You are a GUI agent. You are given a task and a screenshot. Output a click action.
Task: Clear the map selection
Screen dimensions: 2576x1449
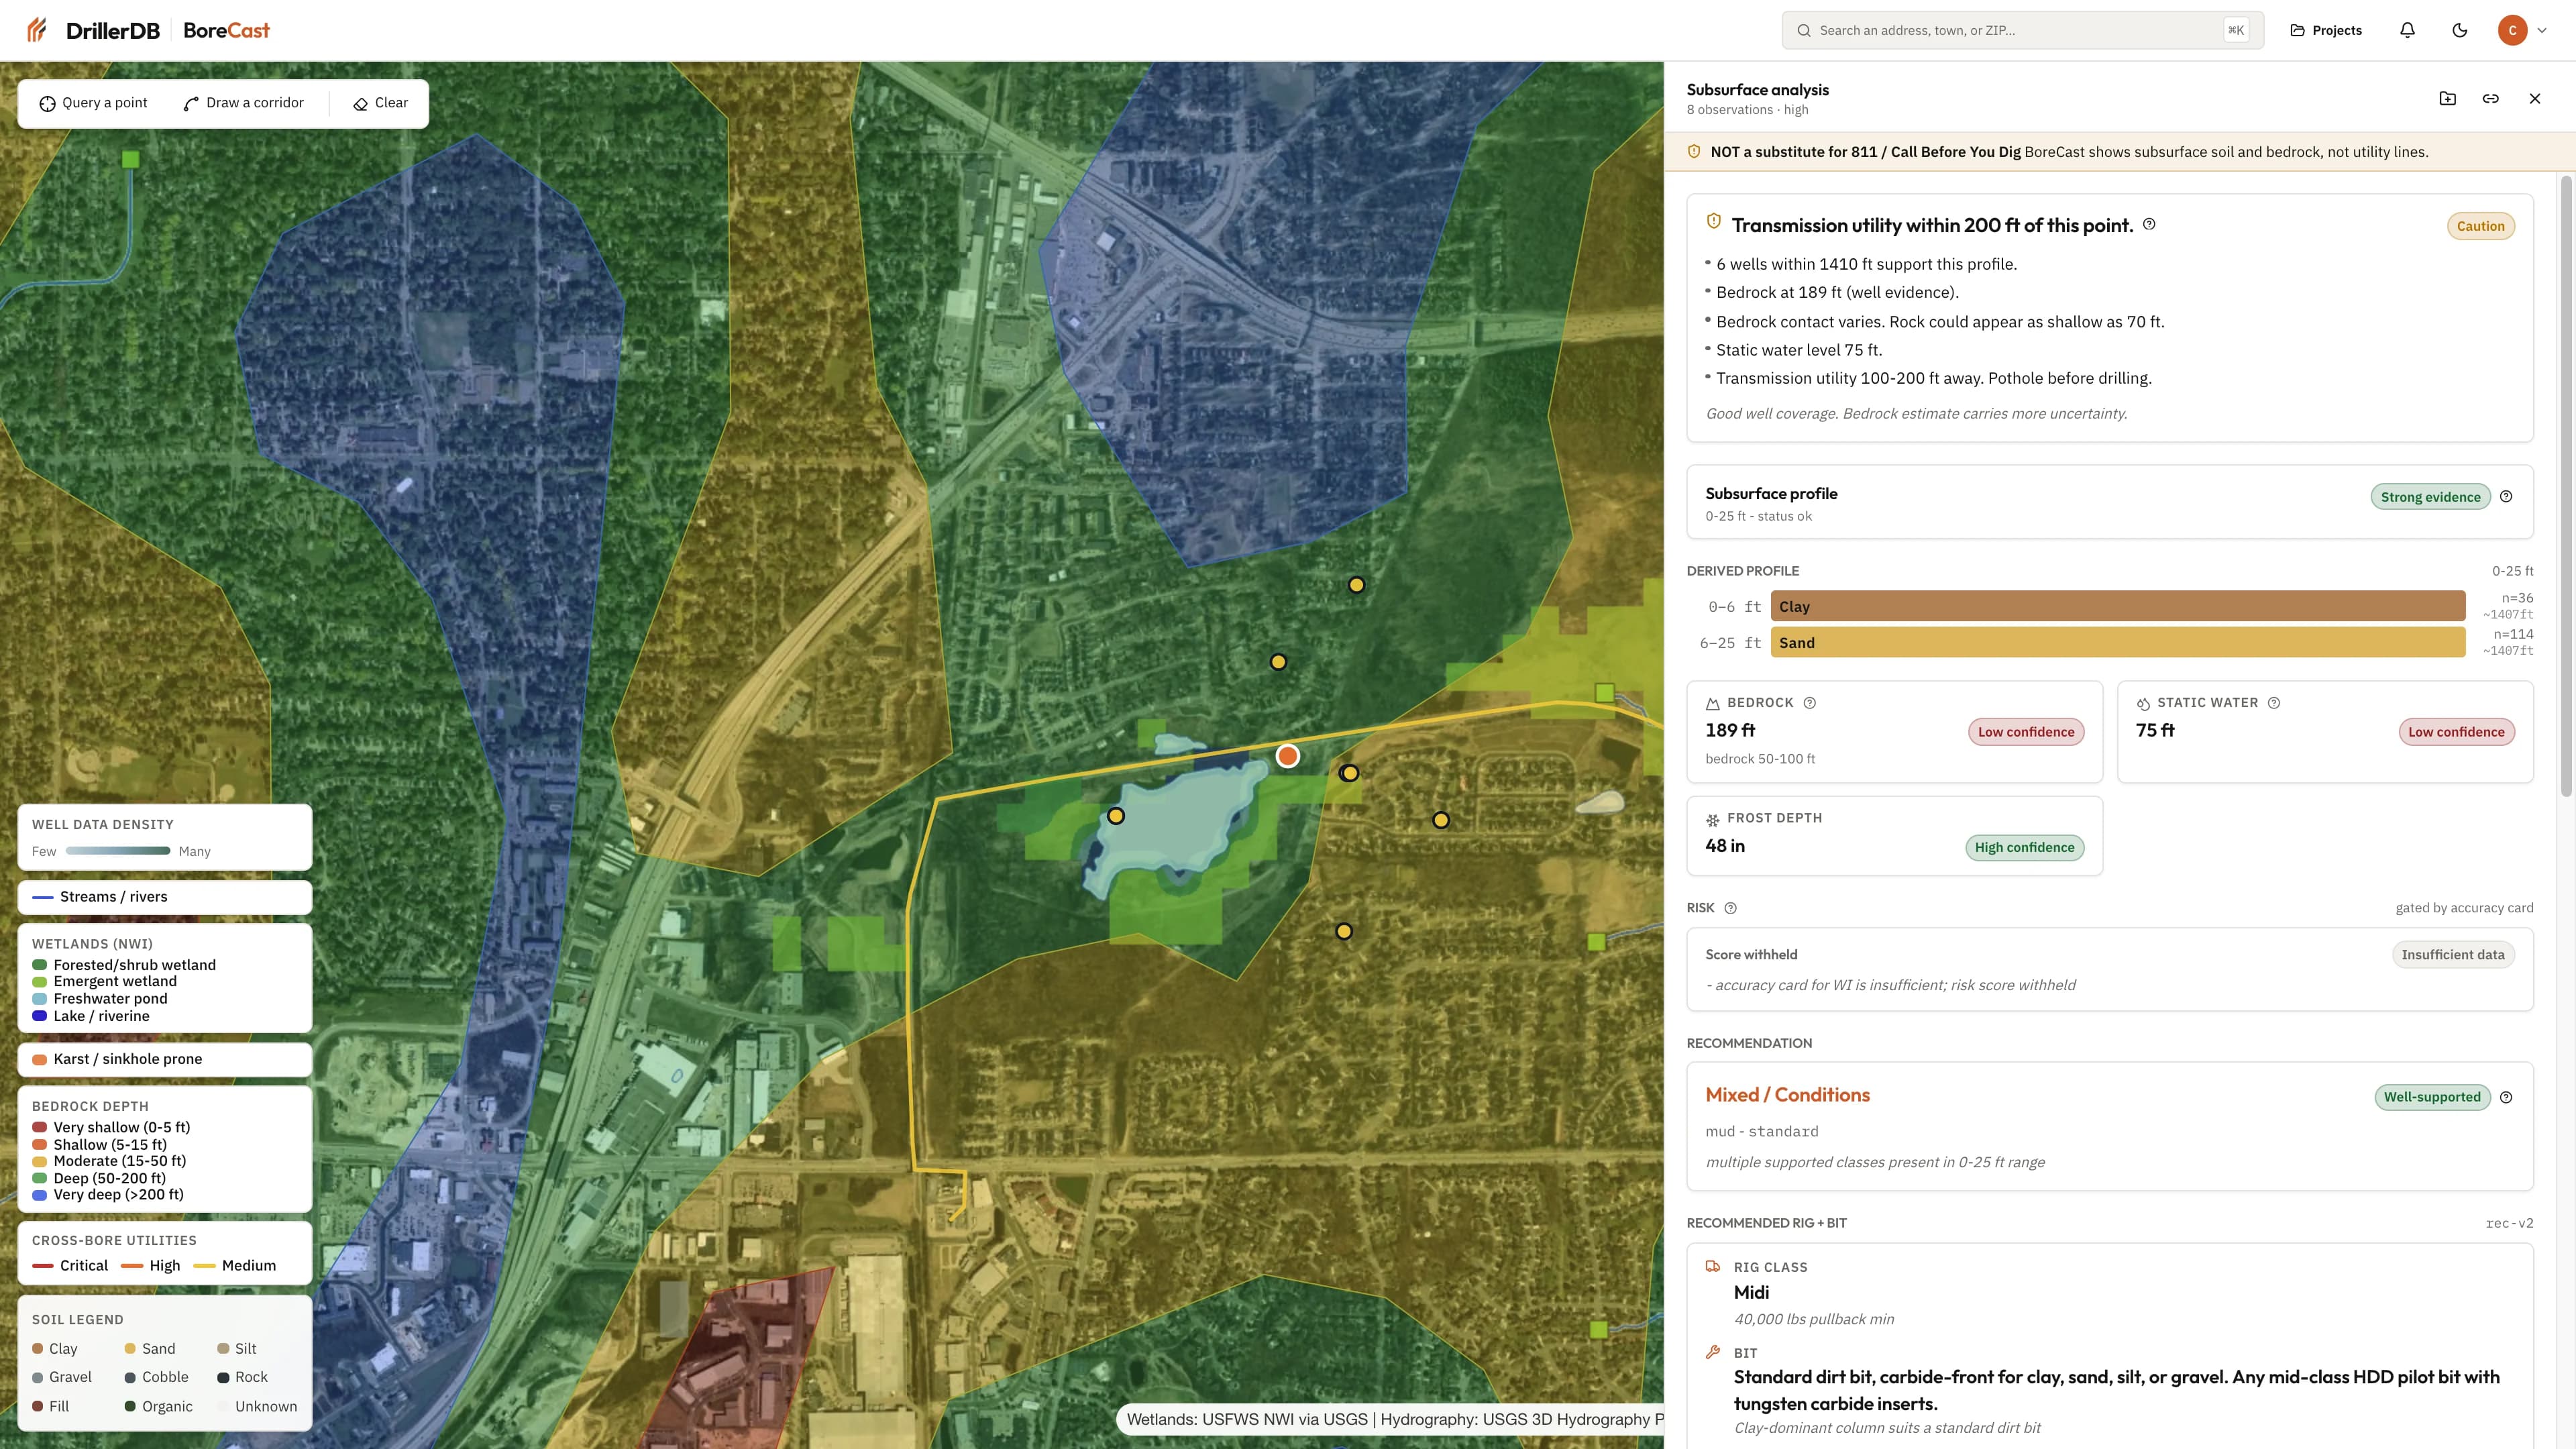381,103
